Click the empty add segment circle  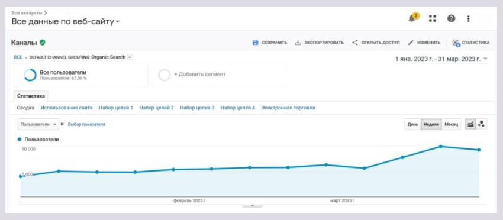[x=165, y=75]
